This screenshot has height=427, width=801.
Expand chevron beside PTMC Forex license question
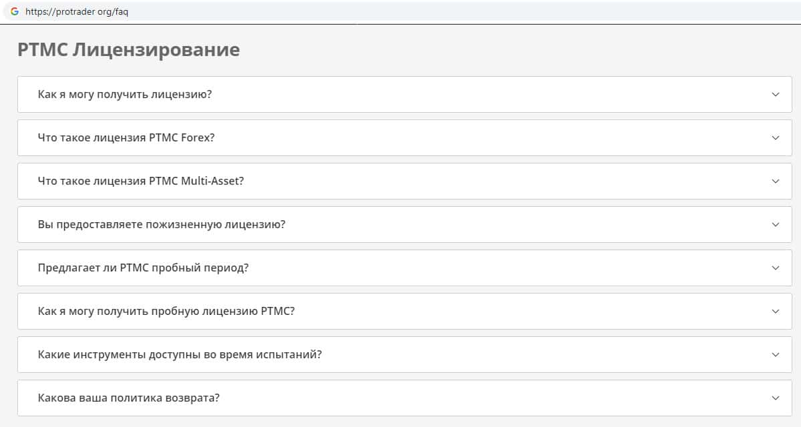click(x=775, y=138)
